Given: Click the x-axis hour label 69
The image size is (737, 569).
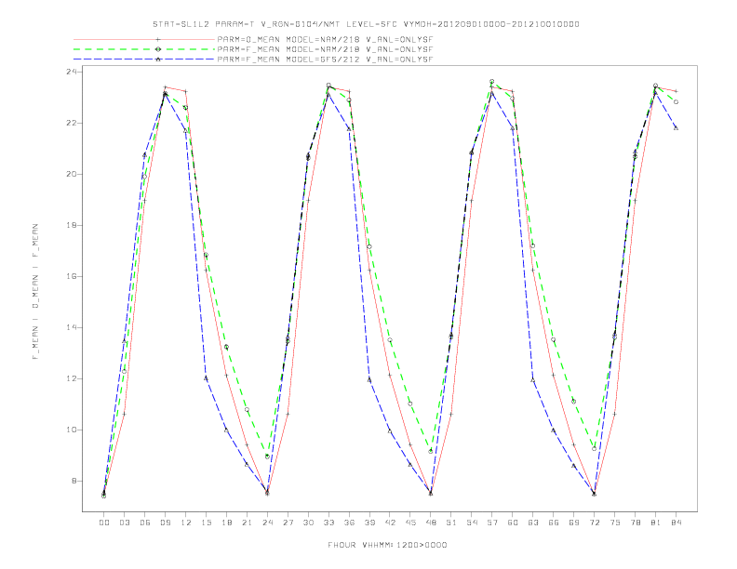Looking at the screenshot, I should 574,523.
